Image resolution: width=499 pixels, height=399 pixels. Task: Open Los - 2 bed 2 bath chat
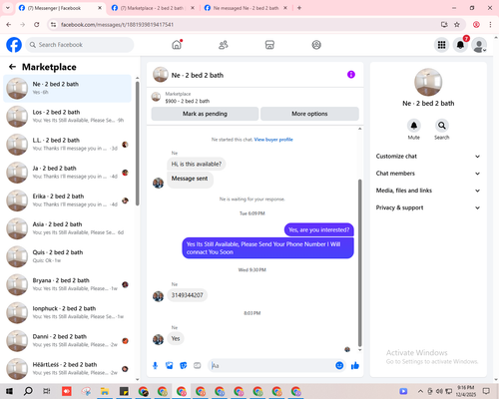68,116
